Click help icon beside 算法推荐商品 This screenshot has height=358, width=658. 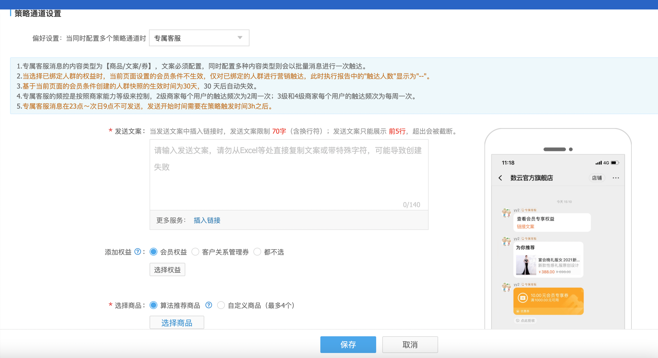[209, 305]
